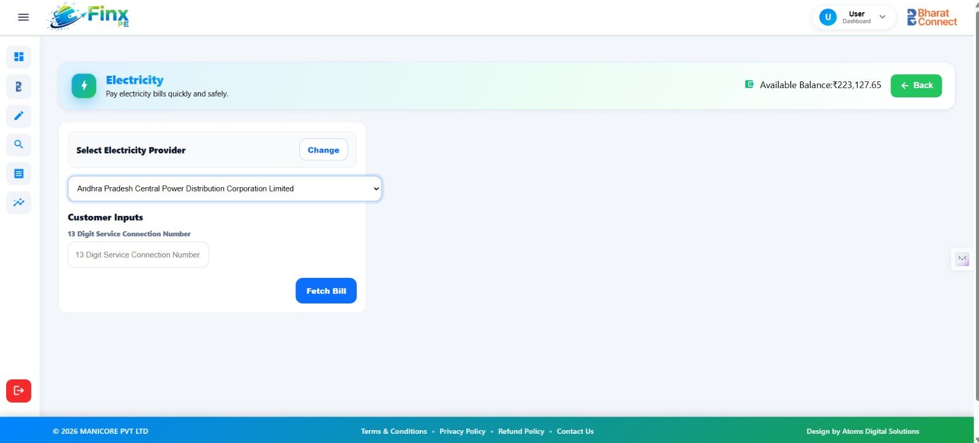
Task: Open the floating widget on right edge
Action: click(x=962, y=259)
